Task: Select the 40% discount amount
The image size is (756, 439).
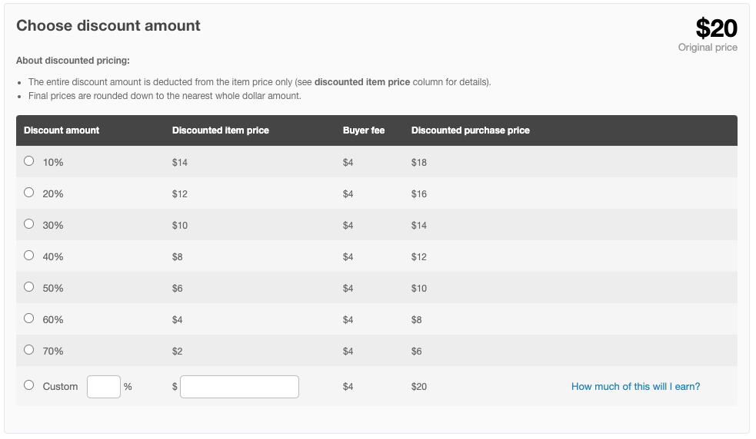Action: coord(29,256)
